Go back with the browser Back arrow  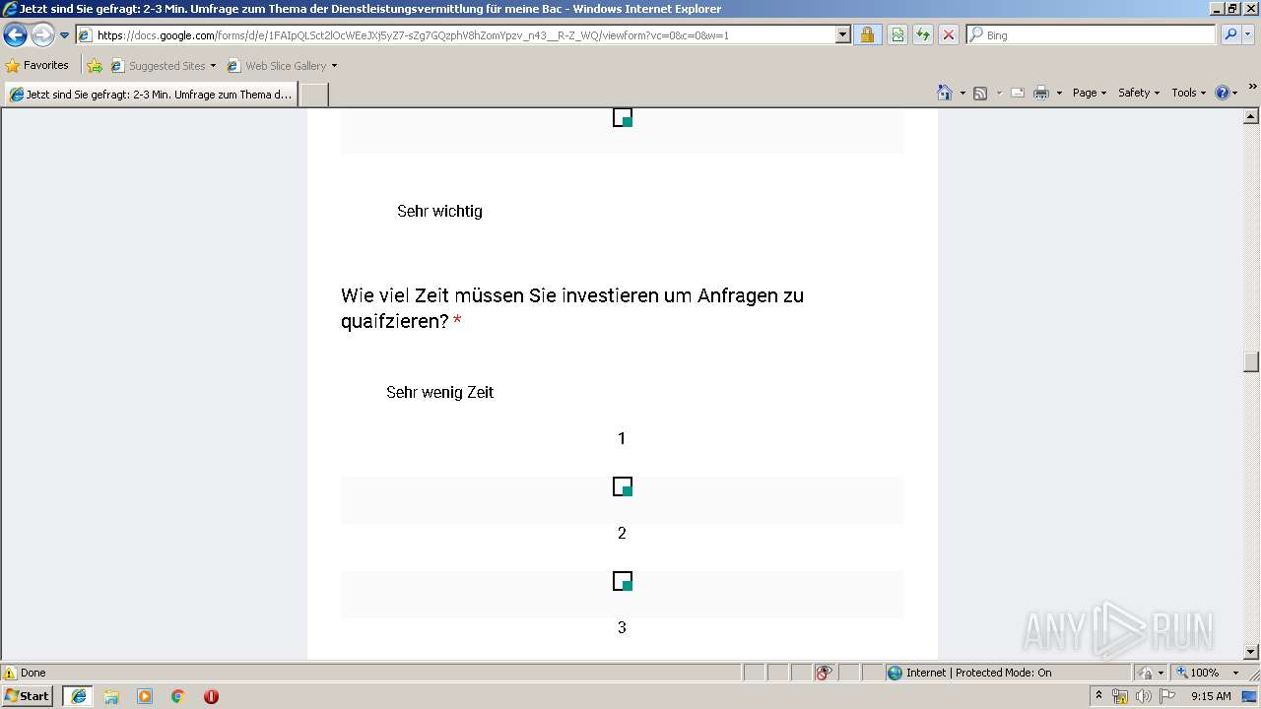[x=15, y=35]
